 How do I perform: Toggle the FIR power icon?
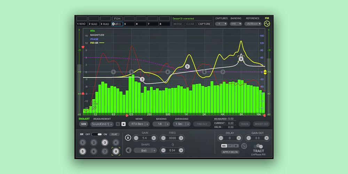(x=267, y=24)
